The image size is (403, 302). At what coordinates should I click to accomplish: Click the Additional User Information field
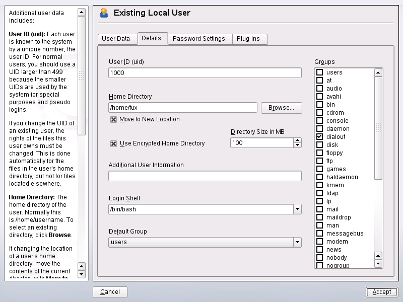[205, 176]
